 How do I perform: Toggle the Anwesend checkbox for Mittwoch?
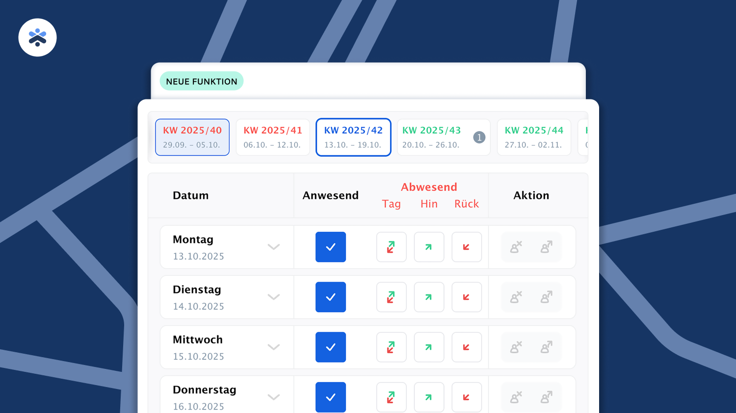330,347
